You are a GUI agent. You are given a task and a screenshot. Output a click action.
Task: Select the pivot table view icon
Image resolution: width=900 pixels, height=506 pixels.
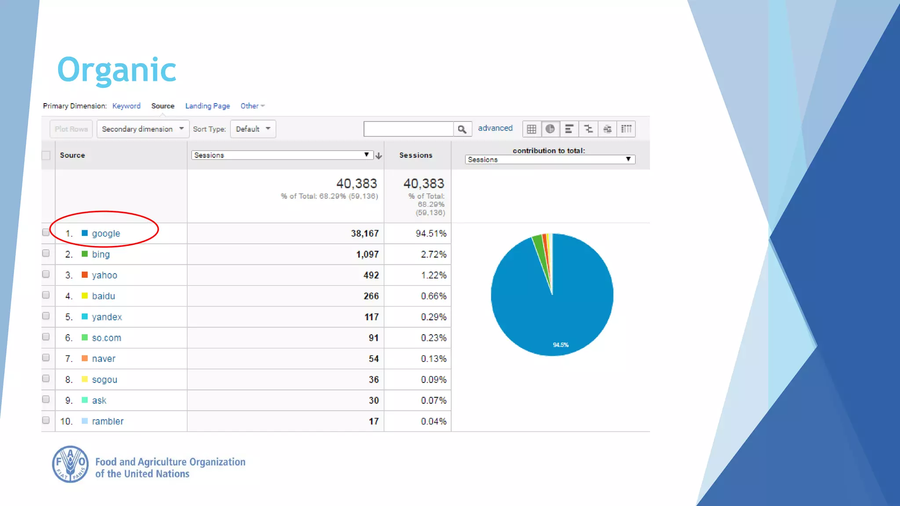pyautogui.click(x=626, y=129)
